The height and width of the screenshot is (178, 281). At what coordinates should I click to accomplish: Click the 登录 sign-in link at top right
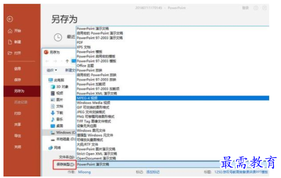click(245, 8)
